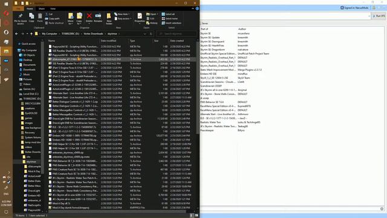Open the Move to dropdown
Image resolution: width=387 pixels, height=218 pixels.
tap(71, 19)
